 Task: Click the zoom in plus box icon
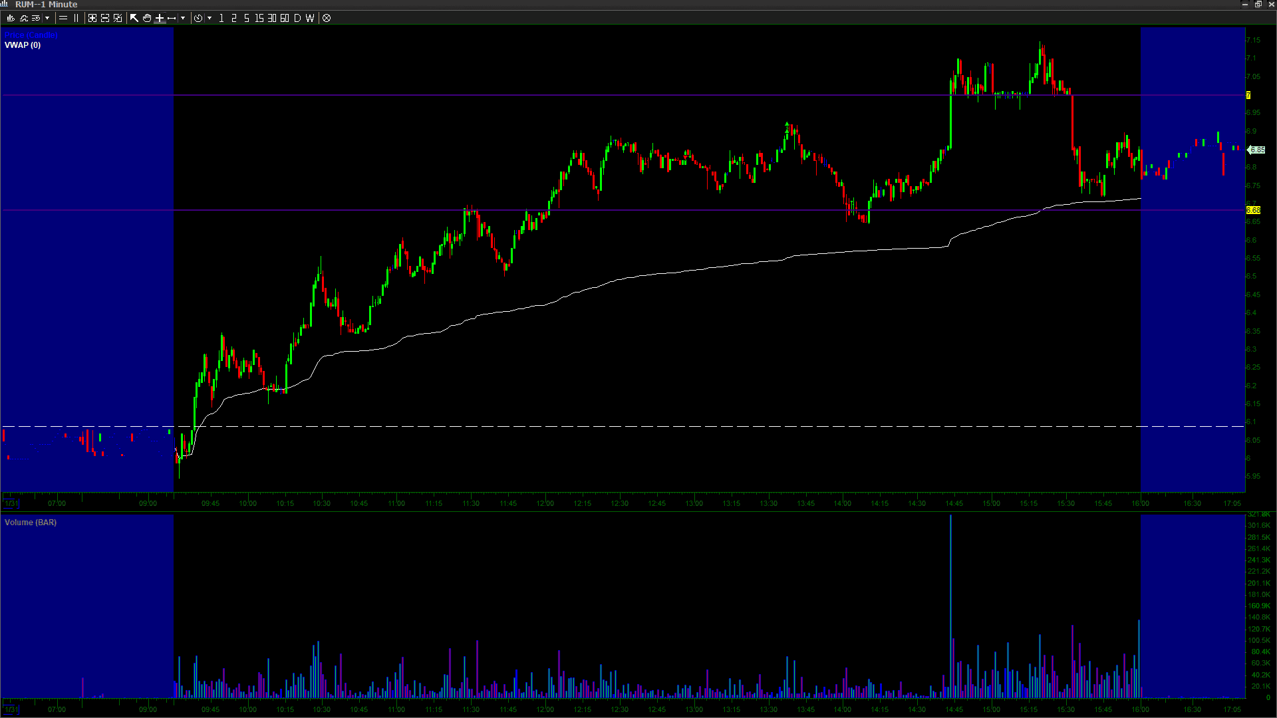[92, 18]
